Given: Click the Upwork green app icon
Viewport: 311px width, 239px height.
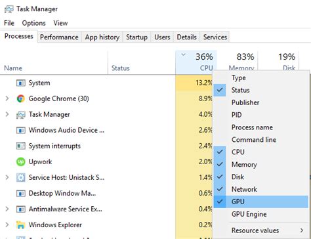Looking at the screenshot, I should click(21, 162).
